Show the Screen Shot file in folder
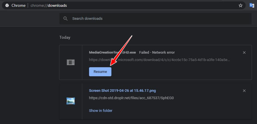257x124 pixels. pos(101,111)
